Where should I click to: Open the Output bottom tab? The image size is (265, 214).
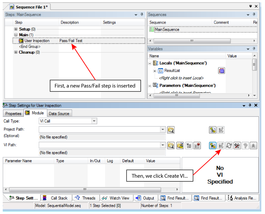coord(146,198)
